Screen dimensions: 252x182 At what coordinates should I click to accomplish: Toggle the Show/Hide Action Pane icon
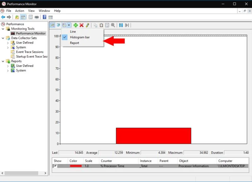tap(50, 17)
